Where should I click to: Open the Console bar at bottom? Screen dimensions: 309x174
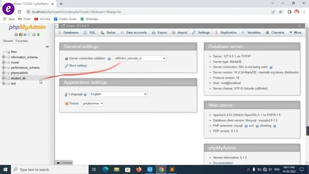pos(64,163)
